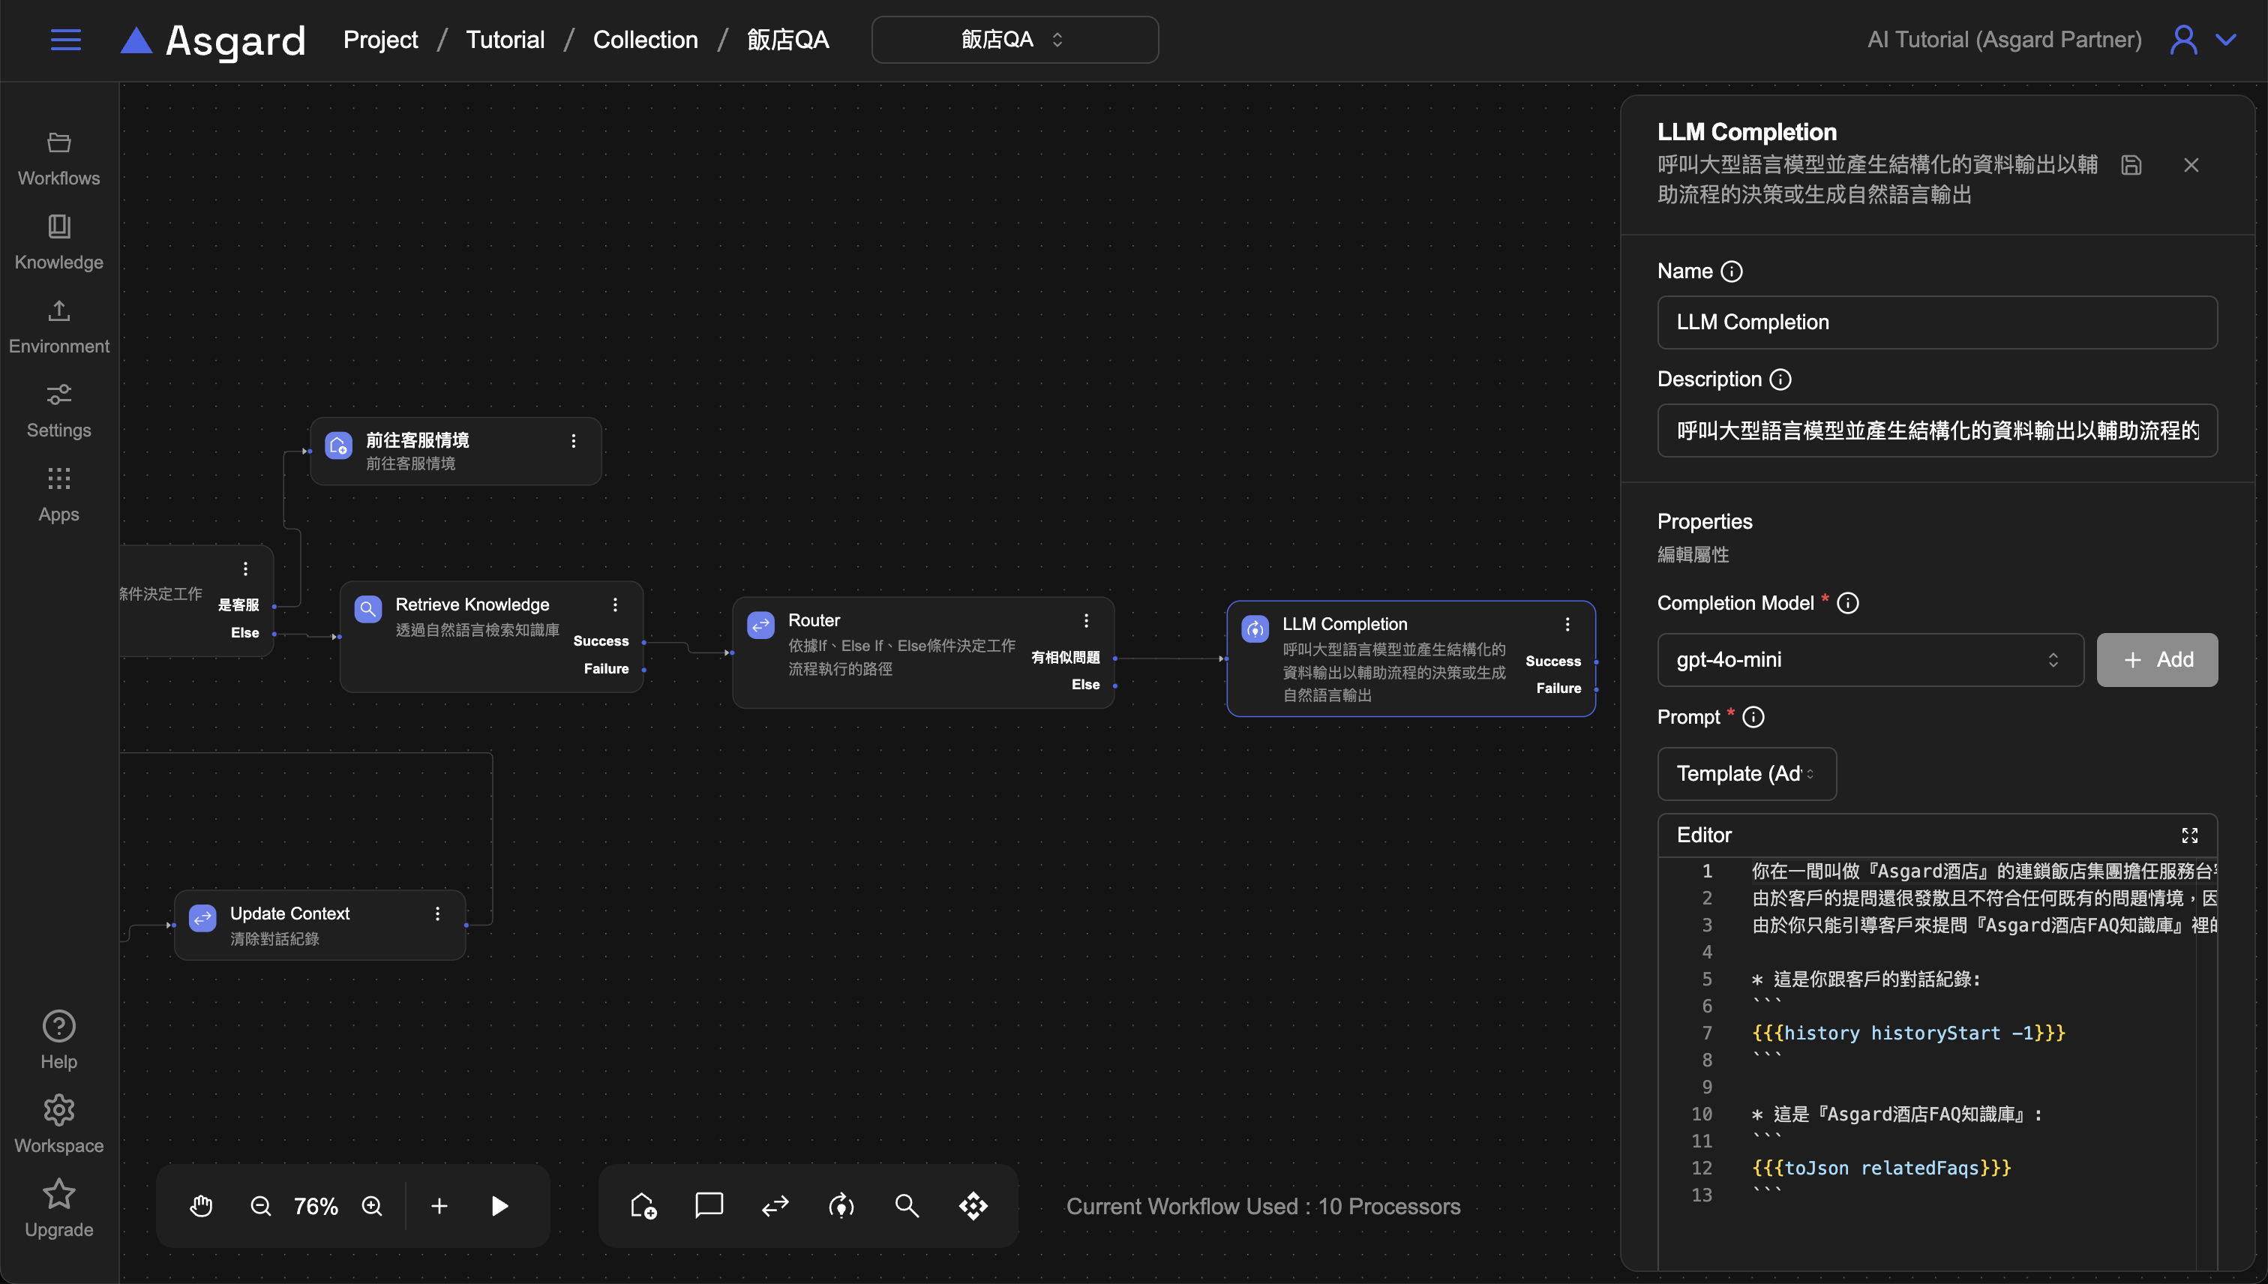Click the zoom in magnifier icon
The image size is (2268, 1284).
point(372,1205)
